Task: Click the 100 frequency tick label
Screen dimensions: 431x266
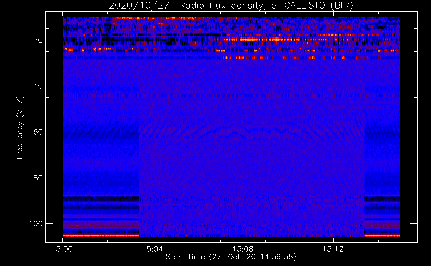Action: 36,224
